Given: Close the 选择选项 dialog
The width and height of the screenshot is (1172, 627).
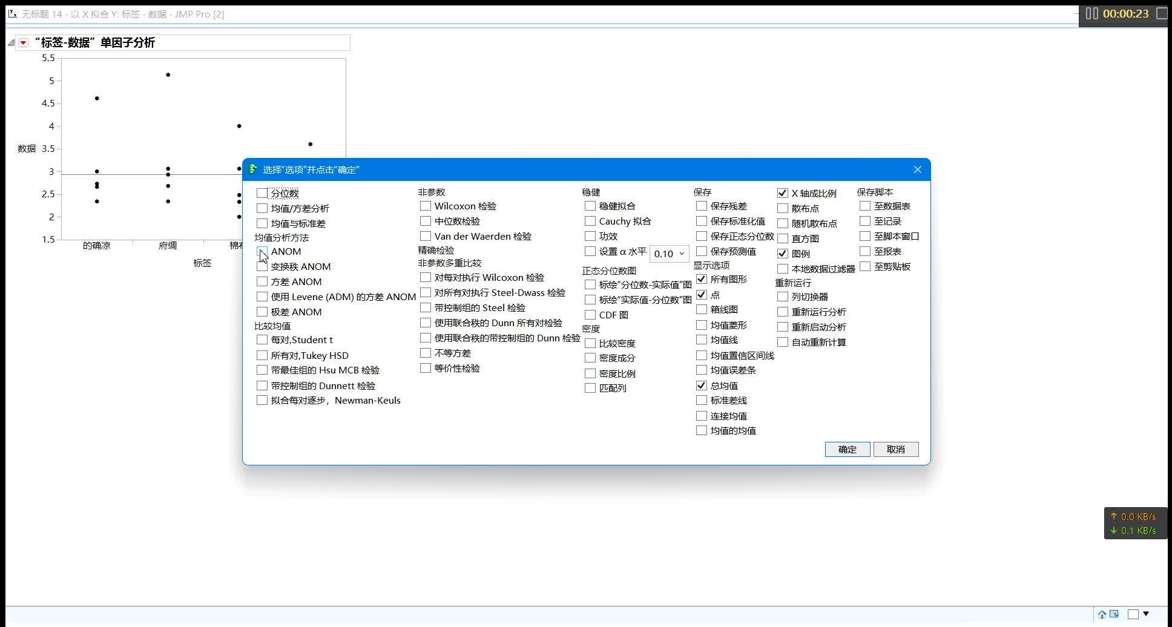Looking at the screenshot, I should pyautogui.click(x=918, y=169).
